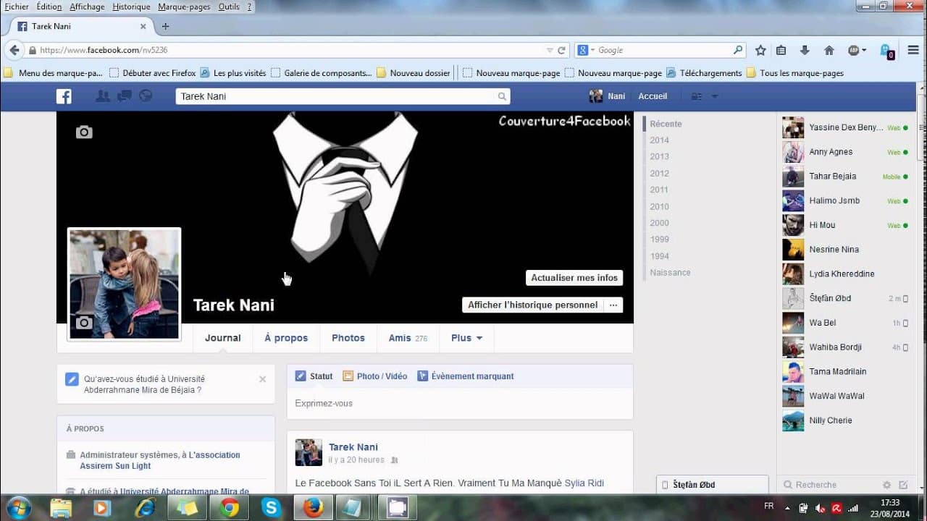Reload the page with refresh icon
927x521 pixels.
click(x=561, y=50)
